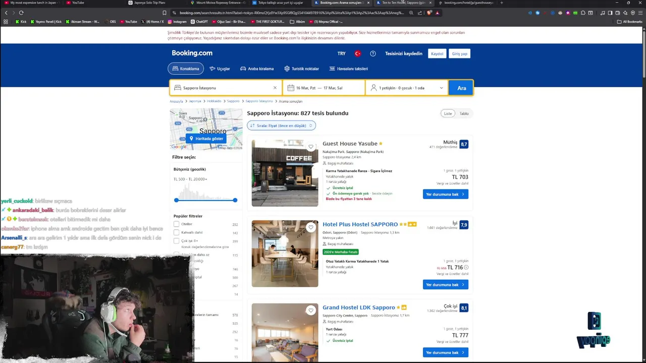Click the browser address bar URL
Viewport: 646px width, 363px height.
pos(292,13)
